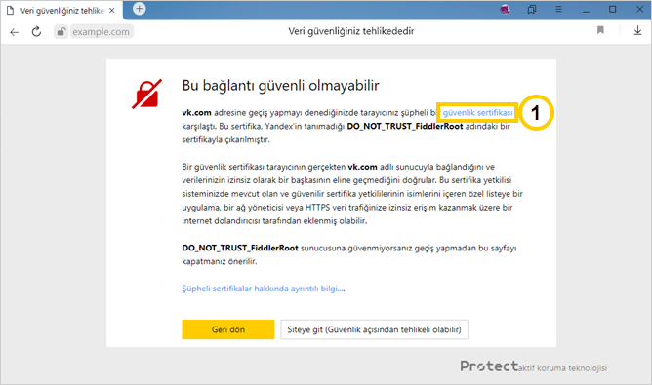Viewport: 652px width, 385px height.
Task: Bookmark this page with bookmark icon
Action: [x=600, y=30]
